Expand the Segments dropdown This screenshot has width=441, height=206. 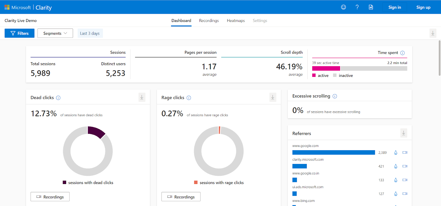click(55, 33)
